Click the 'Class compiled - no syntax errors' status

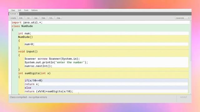[28, 97]
